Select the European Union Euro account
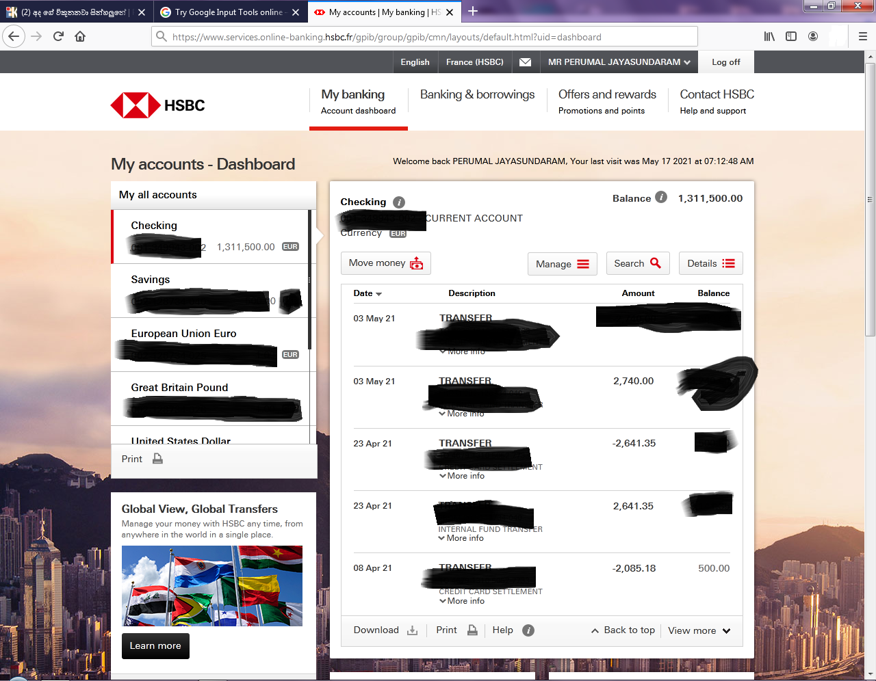Screen dimensions: 876x681 (211, 345)
